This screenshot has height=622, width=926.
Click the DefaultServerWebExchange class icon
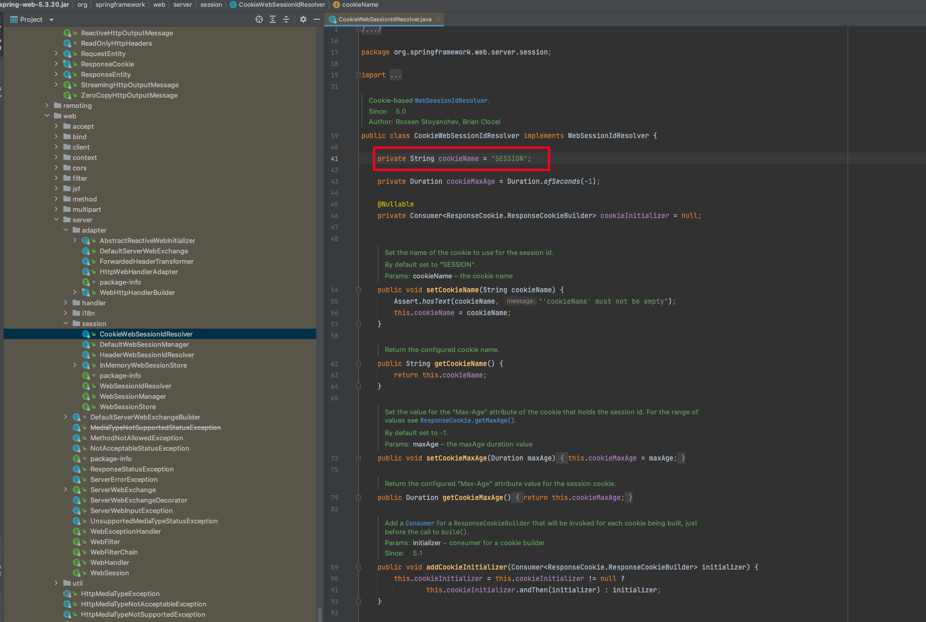86,251
